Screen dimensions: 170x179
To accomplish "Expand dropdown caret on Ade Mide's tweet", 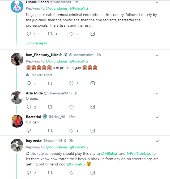I will click(157, 93).
